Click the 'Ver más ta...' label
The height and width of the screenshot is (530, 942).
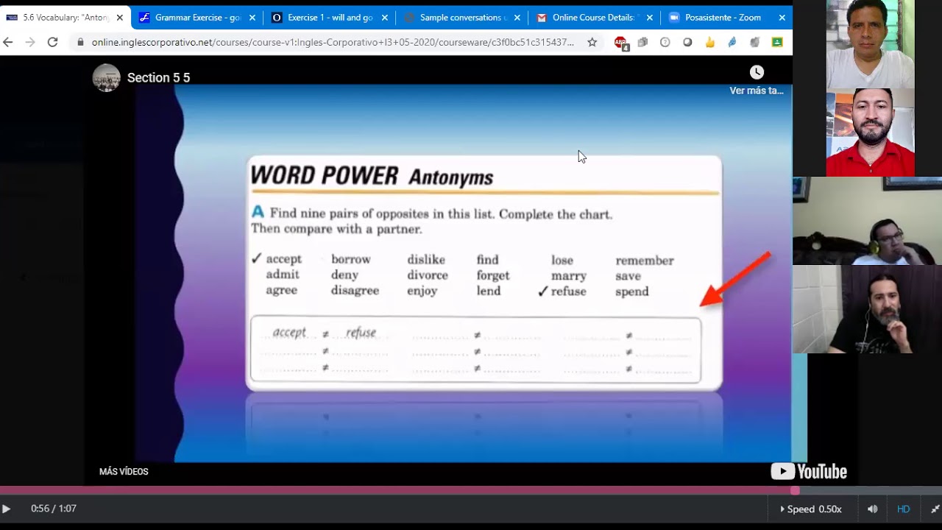(x=757, y=91)
